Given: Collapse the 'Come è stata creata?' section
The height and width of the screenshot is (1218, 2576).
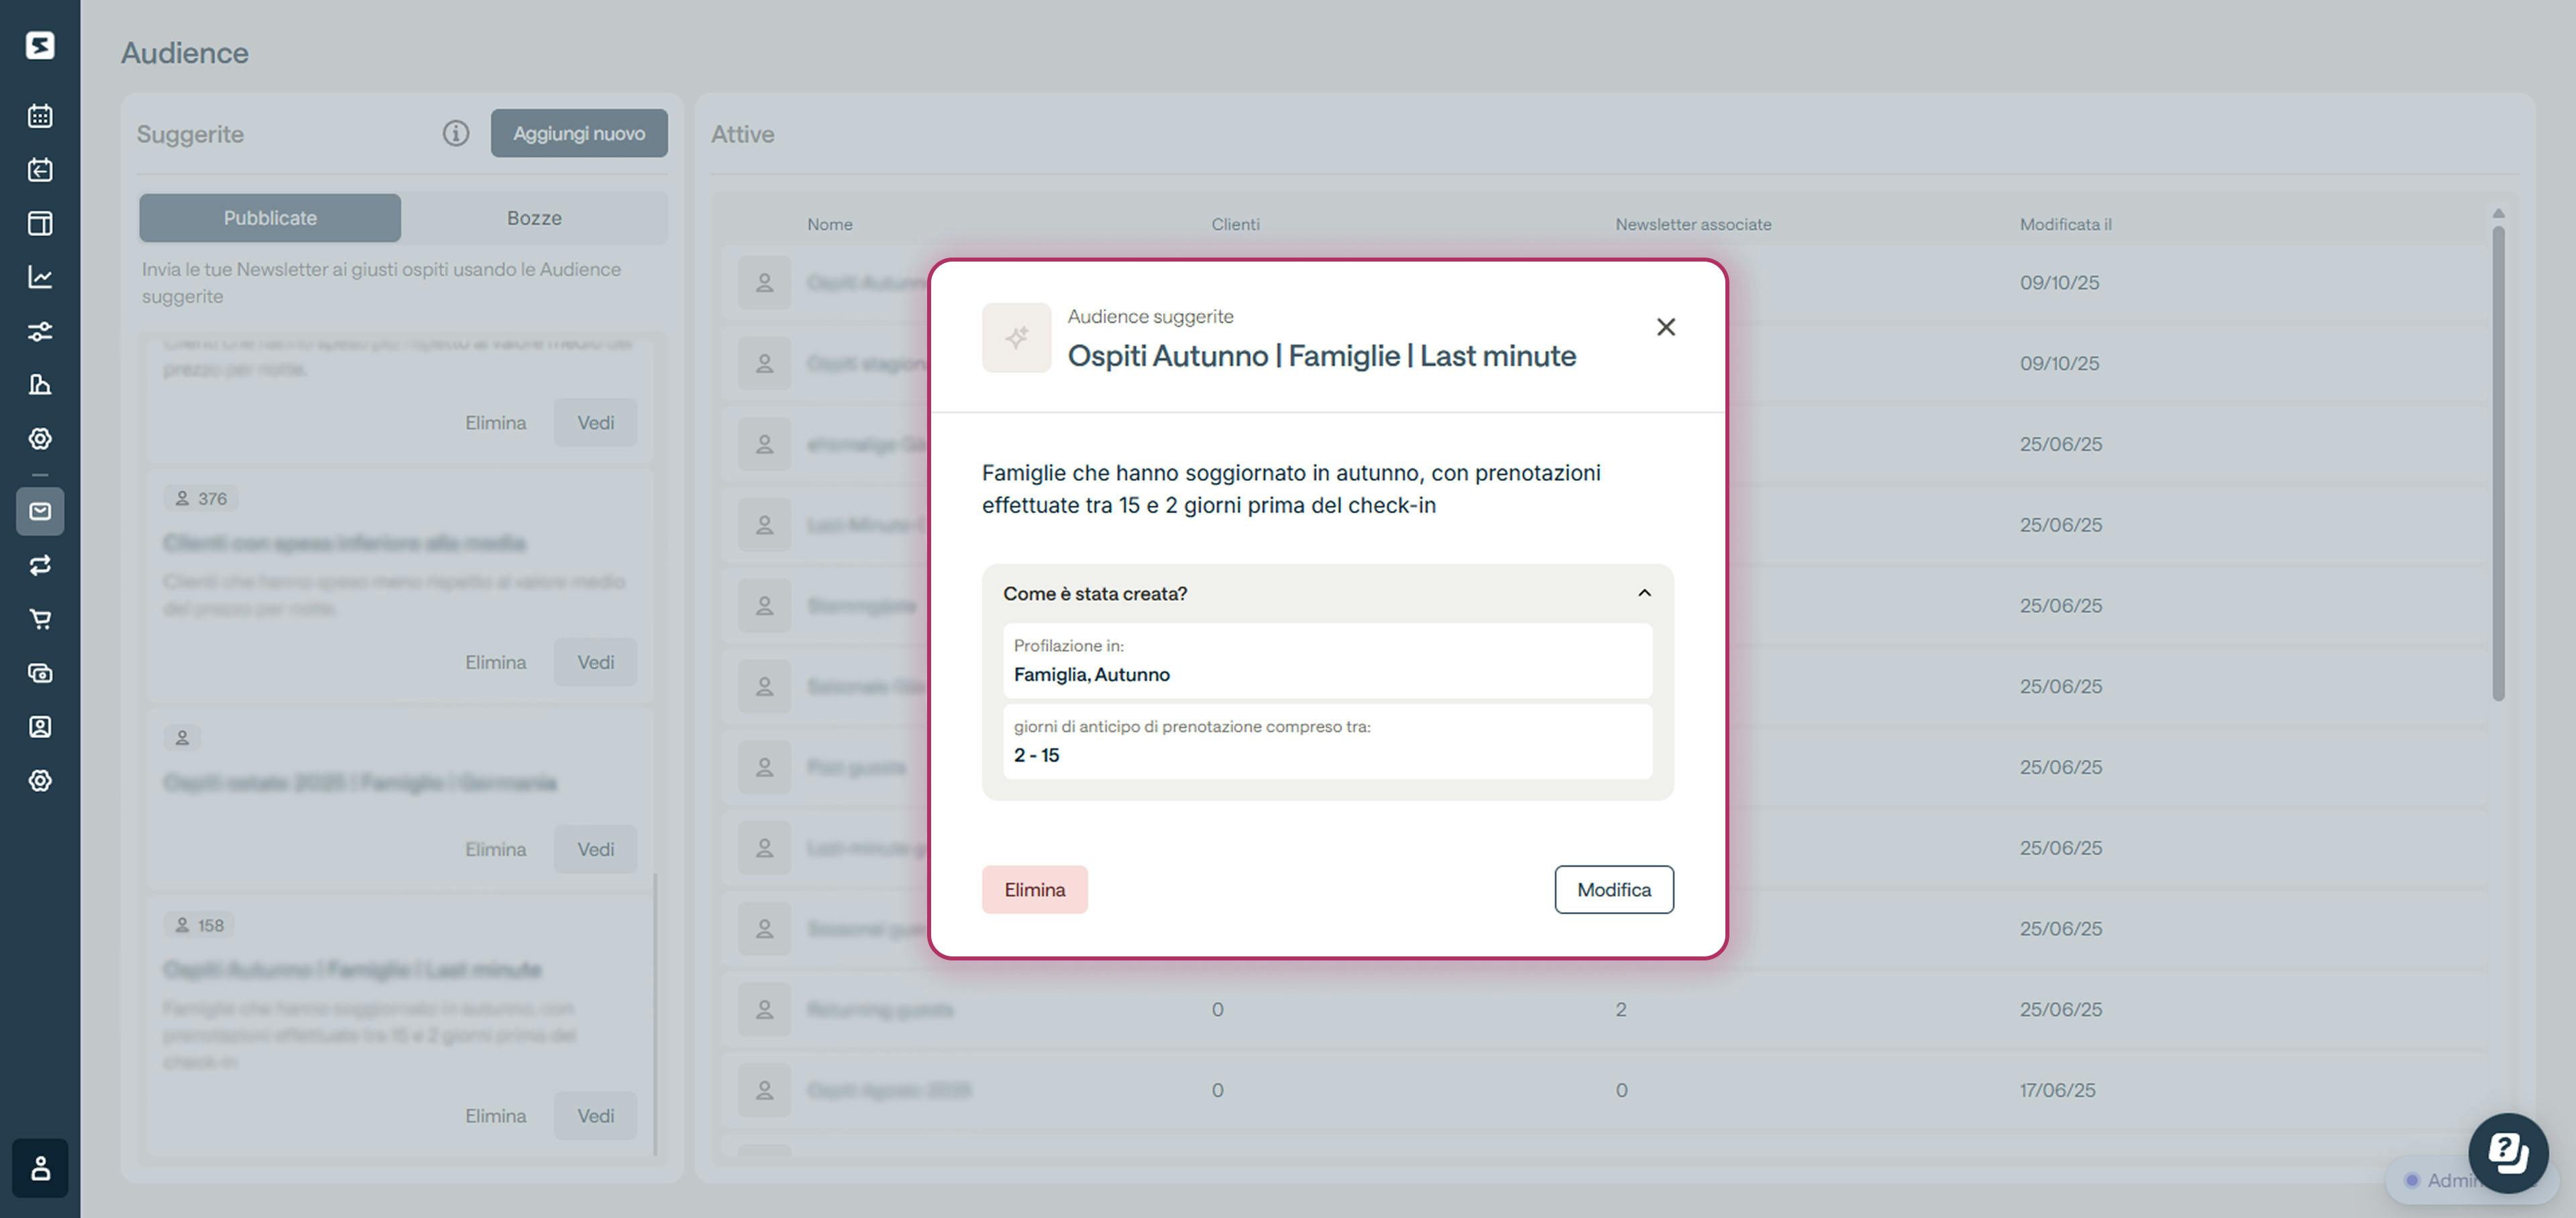Looking at the screenshot, I should 1644,593.
